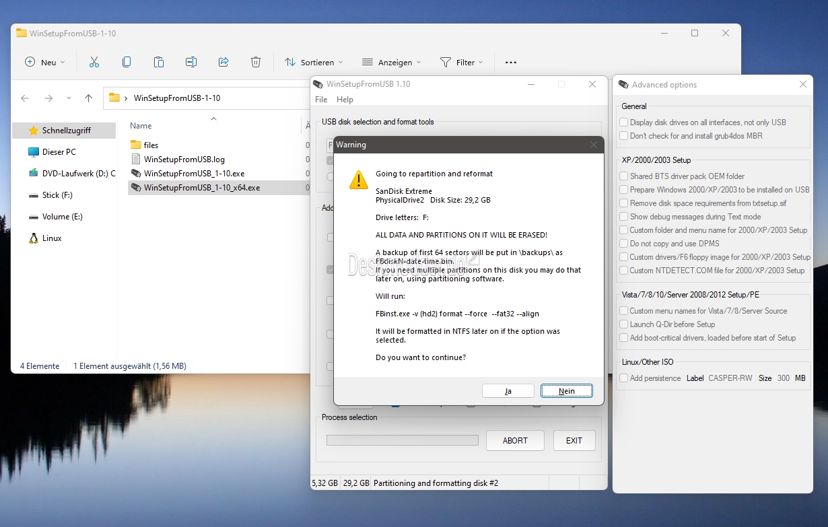The height and width of the screenshot is (527, 828).
Task: Tick 'Do not copy and use DPMS'
Action: (624, 244)
